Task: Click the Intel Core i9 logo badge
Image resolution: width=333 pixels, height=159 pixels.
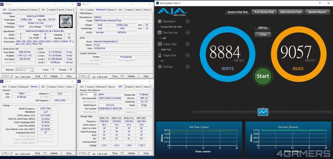Action: (66, 21)
